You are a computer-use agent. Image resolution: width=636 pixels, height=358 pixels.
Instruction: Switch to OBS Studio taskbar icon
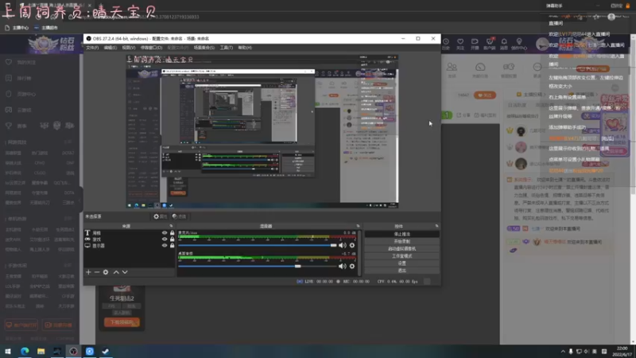pos(73,352)
